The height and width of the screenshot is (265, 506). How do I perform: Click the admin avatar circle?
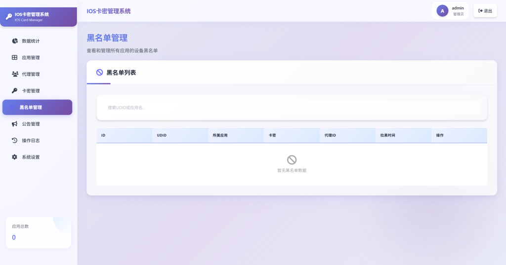click(442, 11)
